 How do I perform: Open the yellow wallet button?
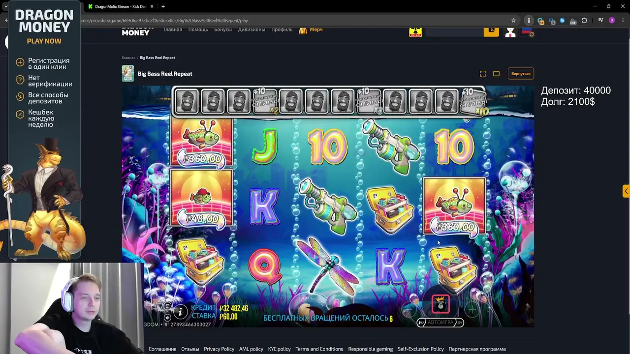click(491, 31)
